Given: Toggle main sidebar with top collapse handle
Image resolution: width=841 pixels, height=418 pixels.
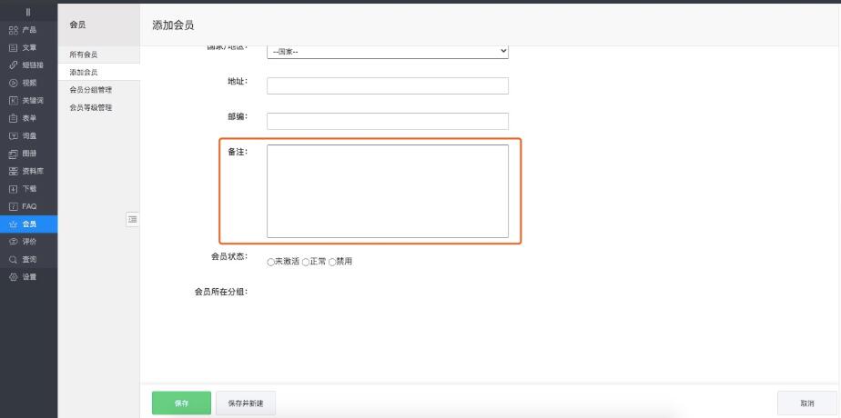Looking at the screenshot, I should point(27,12).
